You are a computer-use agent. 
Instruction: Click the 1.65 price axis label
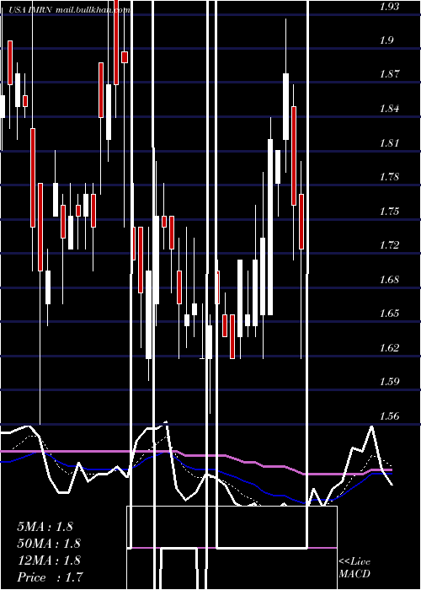click(389, 314)
